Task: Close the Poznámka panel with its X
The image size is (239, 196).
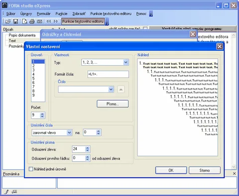Action: coord(234,174)
